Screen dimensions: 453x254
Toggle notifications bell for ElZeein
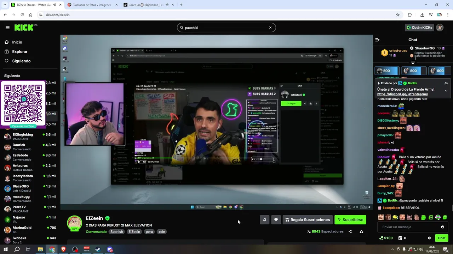click(264, 220)
